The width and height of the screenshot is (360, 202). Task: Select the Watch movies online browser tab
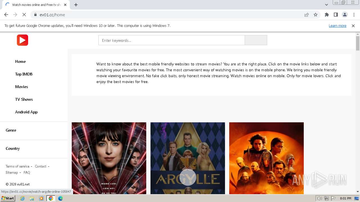37,5
